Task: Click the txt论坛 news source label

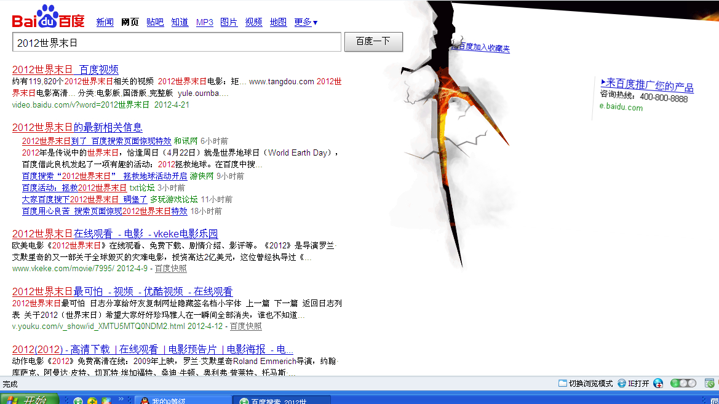Action: point(142,188)
